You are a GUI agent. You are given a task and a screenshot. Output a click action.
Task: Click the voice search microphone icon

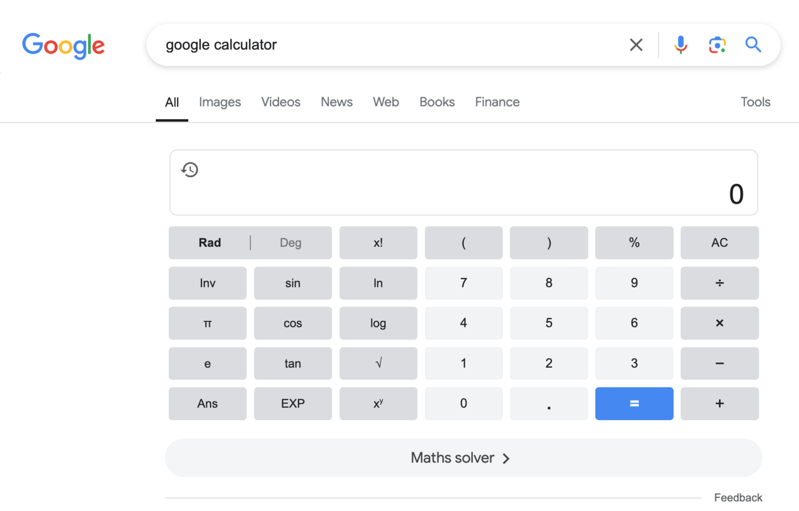click(x=680, y=45)
